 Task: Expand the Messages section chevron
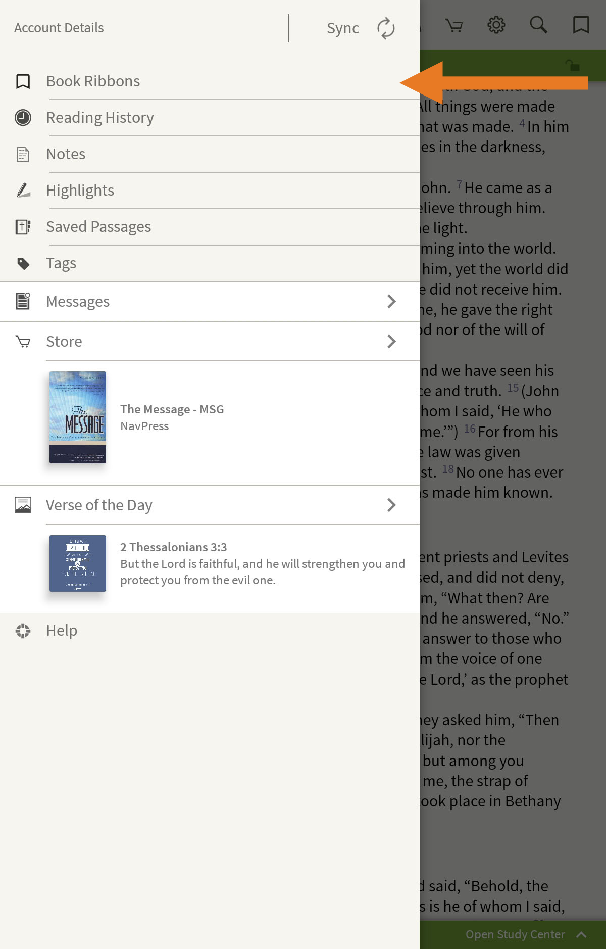click(391, 302)
